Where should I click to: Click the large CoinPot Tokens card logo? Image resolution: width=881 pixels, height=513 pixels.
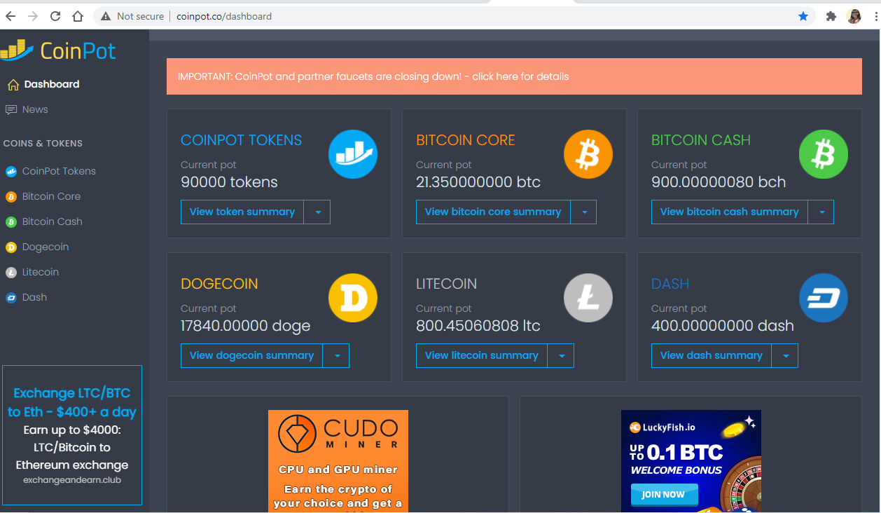point(353,154)
